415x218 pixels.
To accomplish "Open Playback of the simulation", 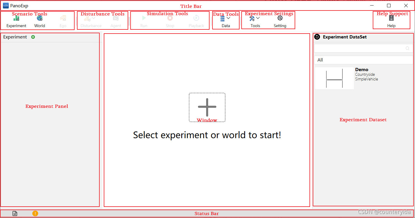I will pyautogui.click(x=196, y=21).
